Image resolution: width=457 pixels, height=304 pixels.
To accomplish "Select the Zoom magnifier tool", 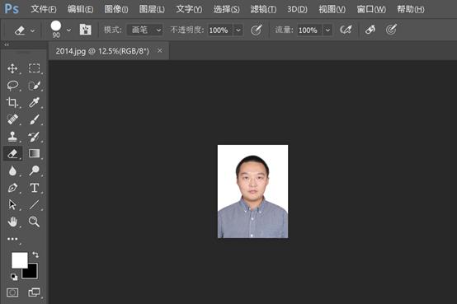I will coord(34,222).
